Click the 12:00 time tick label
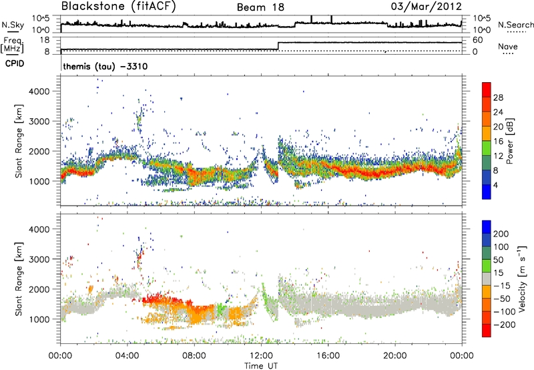534x370 pixels. [x=261, y=356]
